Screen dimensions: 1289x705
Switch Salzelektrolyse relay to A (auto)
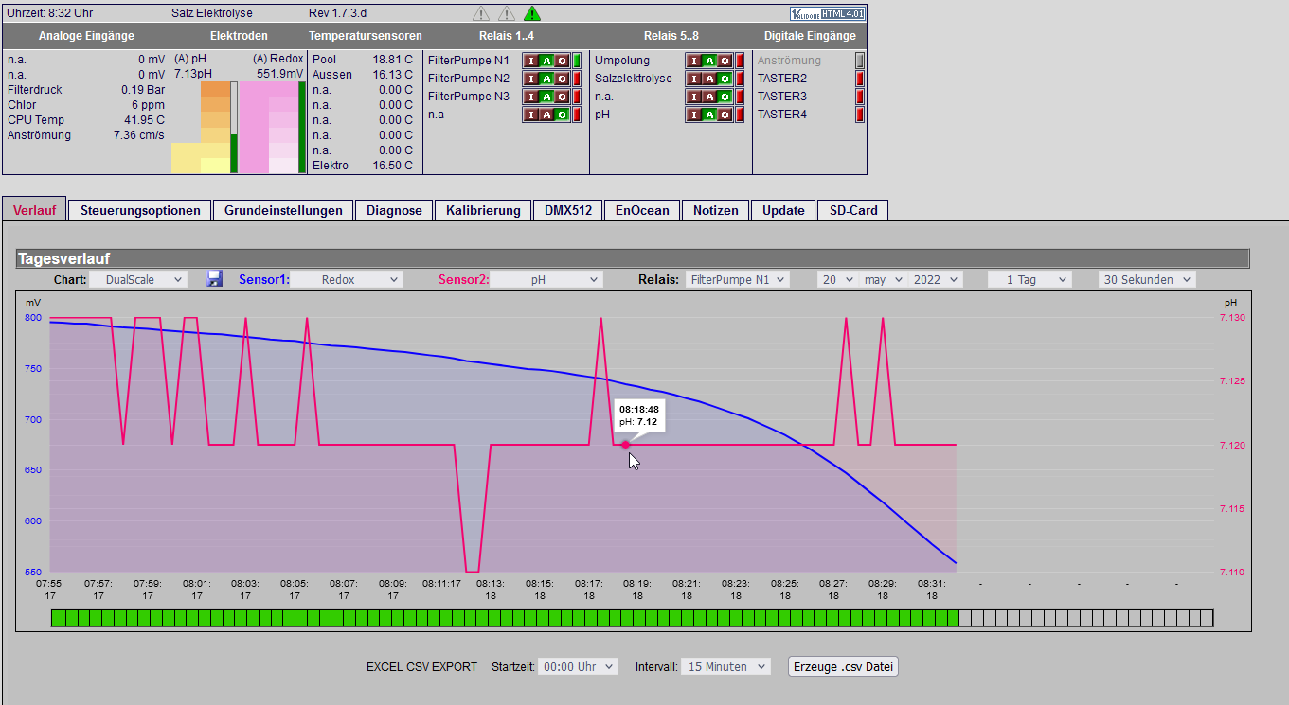(x=709, y=79)
